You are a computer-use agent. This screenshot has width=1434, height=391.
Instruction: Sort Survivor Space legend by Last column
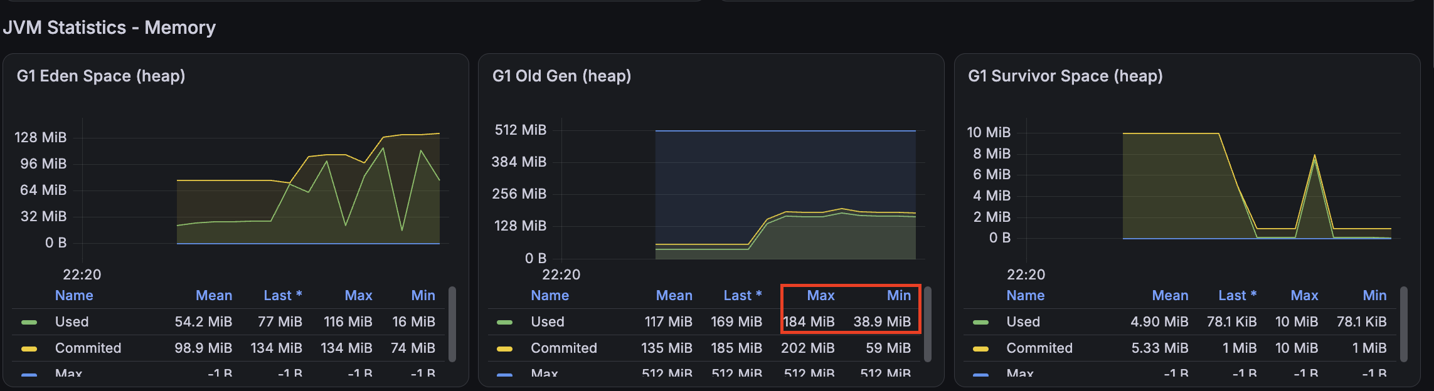1237,295
